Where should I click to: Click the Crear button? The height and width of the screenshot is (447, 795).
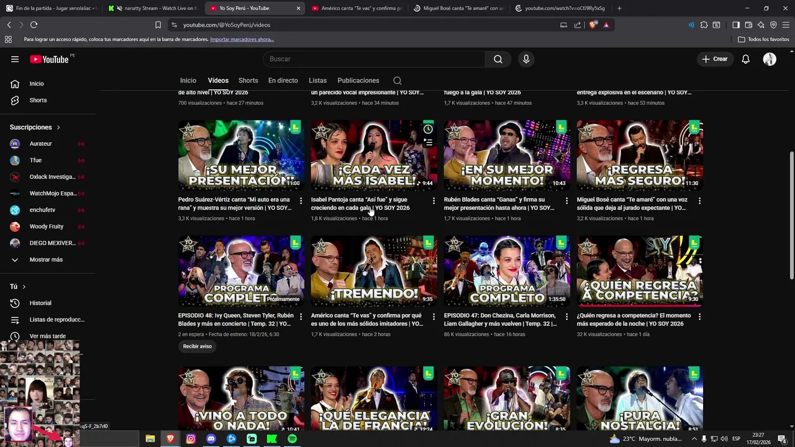[714, 59]
